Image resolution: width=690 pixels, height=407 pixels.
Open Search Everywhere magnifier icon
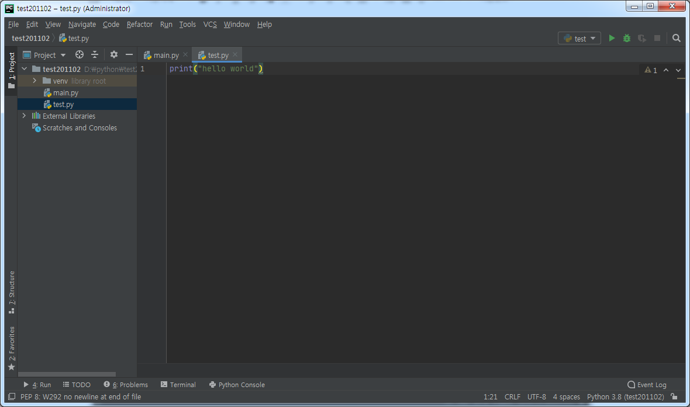677,38
